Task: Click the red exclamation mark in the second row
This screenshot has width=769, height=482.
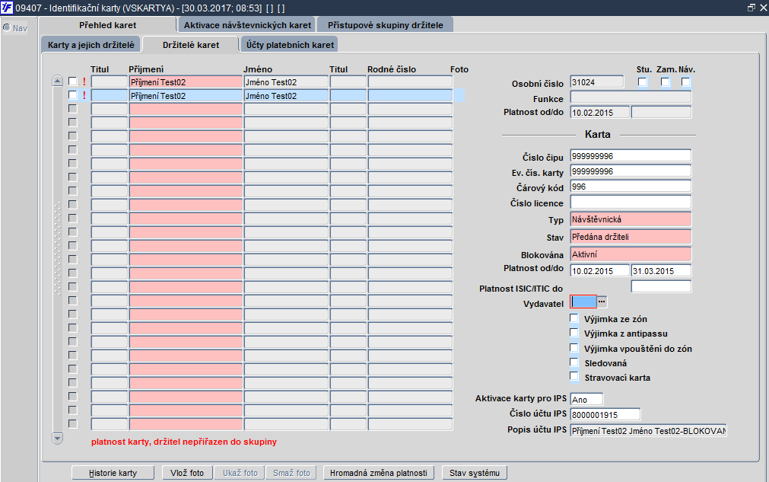Action: [84, 95]
